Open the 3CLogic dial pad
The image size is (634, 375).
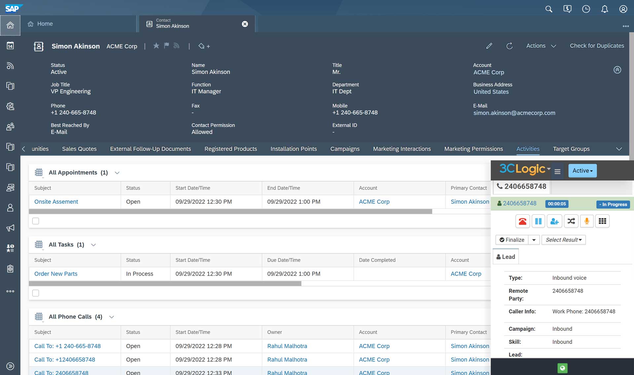tap(602, 221)
